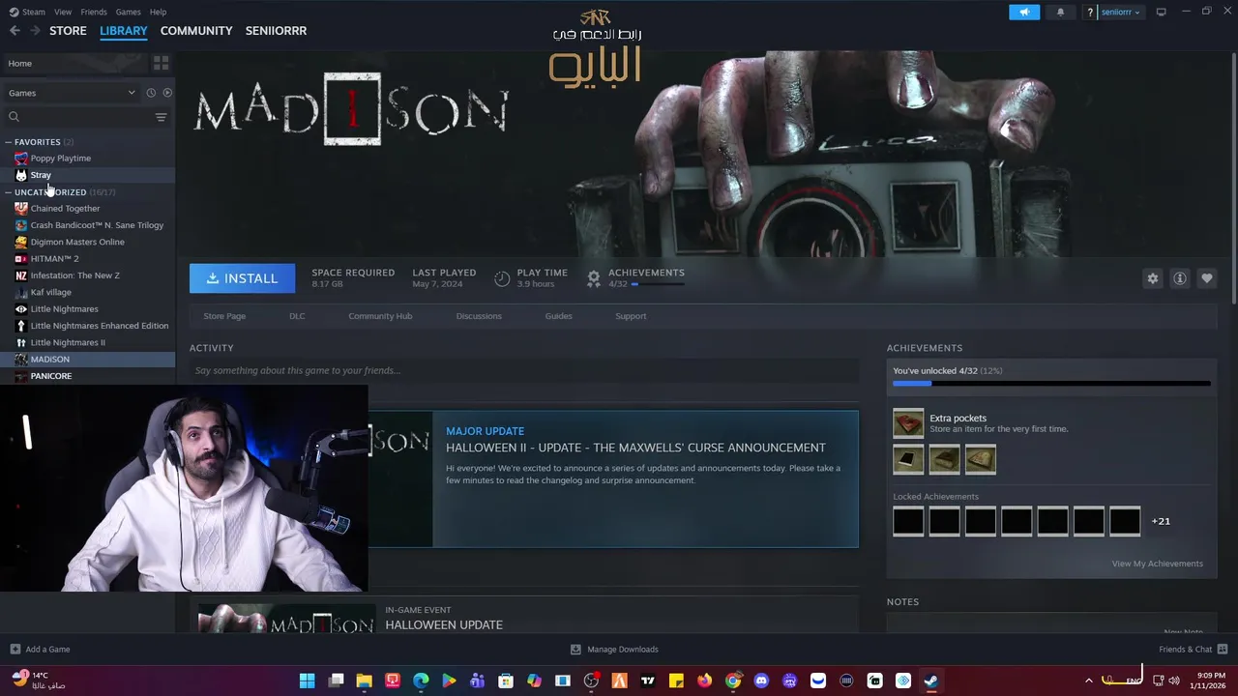
Task: Open Firefox from the taskbar
Action: (x=704, y=681)
